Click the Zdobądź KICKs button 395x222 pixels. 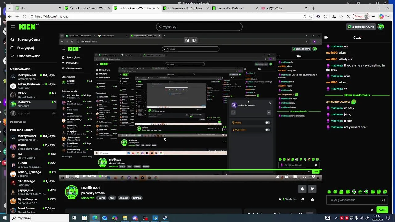tap(361, 27)
